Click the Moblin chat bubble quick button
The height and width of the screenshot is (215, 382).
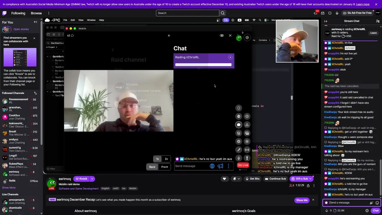(x=238, y=125)
